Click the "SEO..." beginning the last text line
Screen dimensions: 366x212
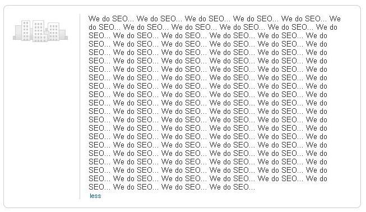tap(99, 187)
